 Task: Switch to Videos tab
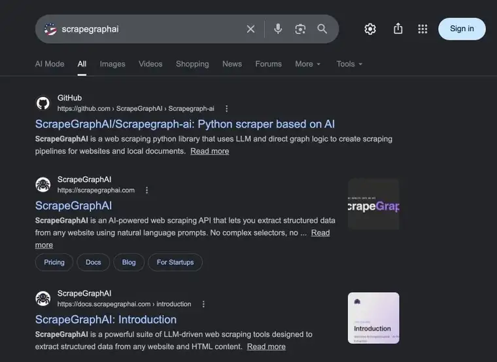[x=150, y=64]
